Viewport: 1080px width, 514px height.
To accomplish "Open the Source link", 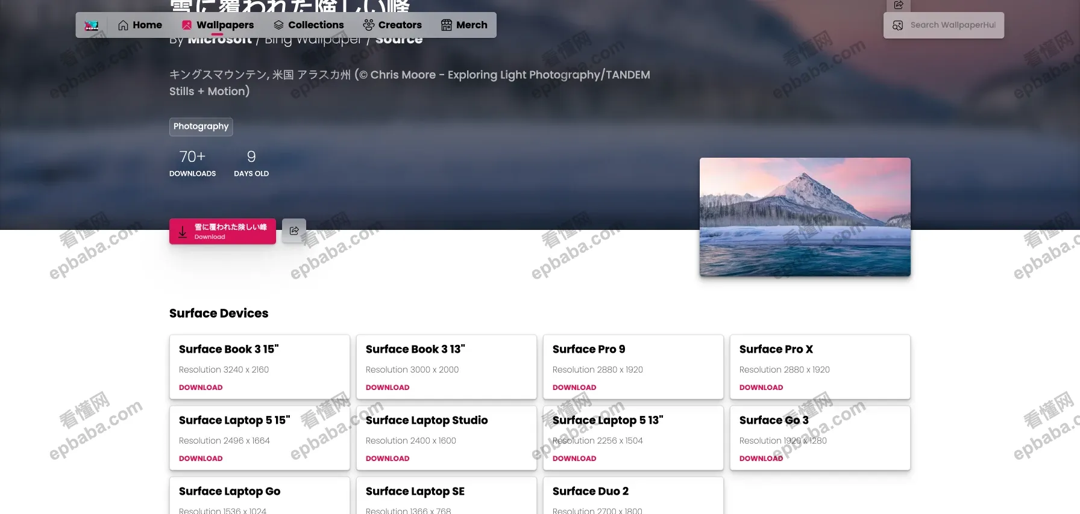I will (x=399, y=40).
